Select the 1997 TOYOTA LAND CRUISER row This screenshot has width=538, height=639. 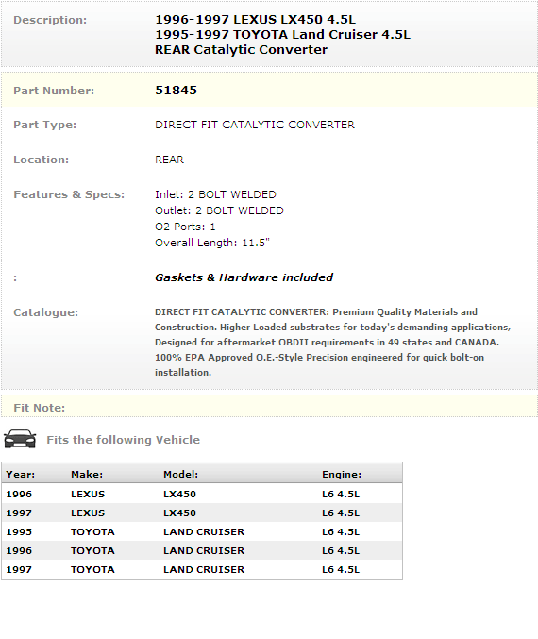click(202, 569)
